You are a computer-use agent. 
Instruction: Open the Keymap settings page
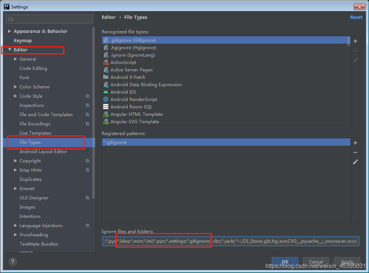[23, 40]
